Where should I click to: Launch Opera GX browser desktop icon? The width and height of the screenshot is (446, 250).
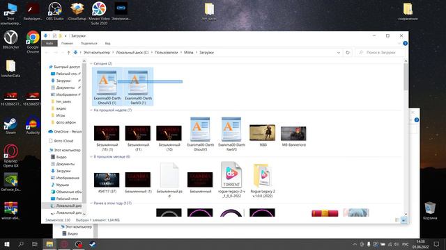pyautogui.click(x=11, y=156)
